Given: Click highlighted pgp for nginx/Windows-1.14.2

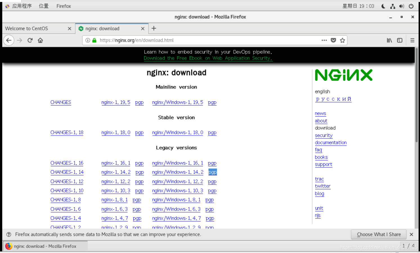Looking at the screenshot, I should pos(213,172).
